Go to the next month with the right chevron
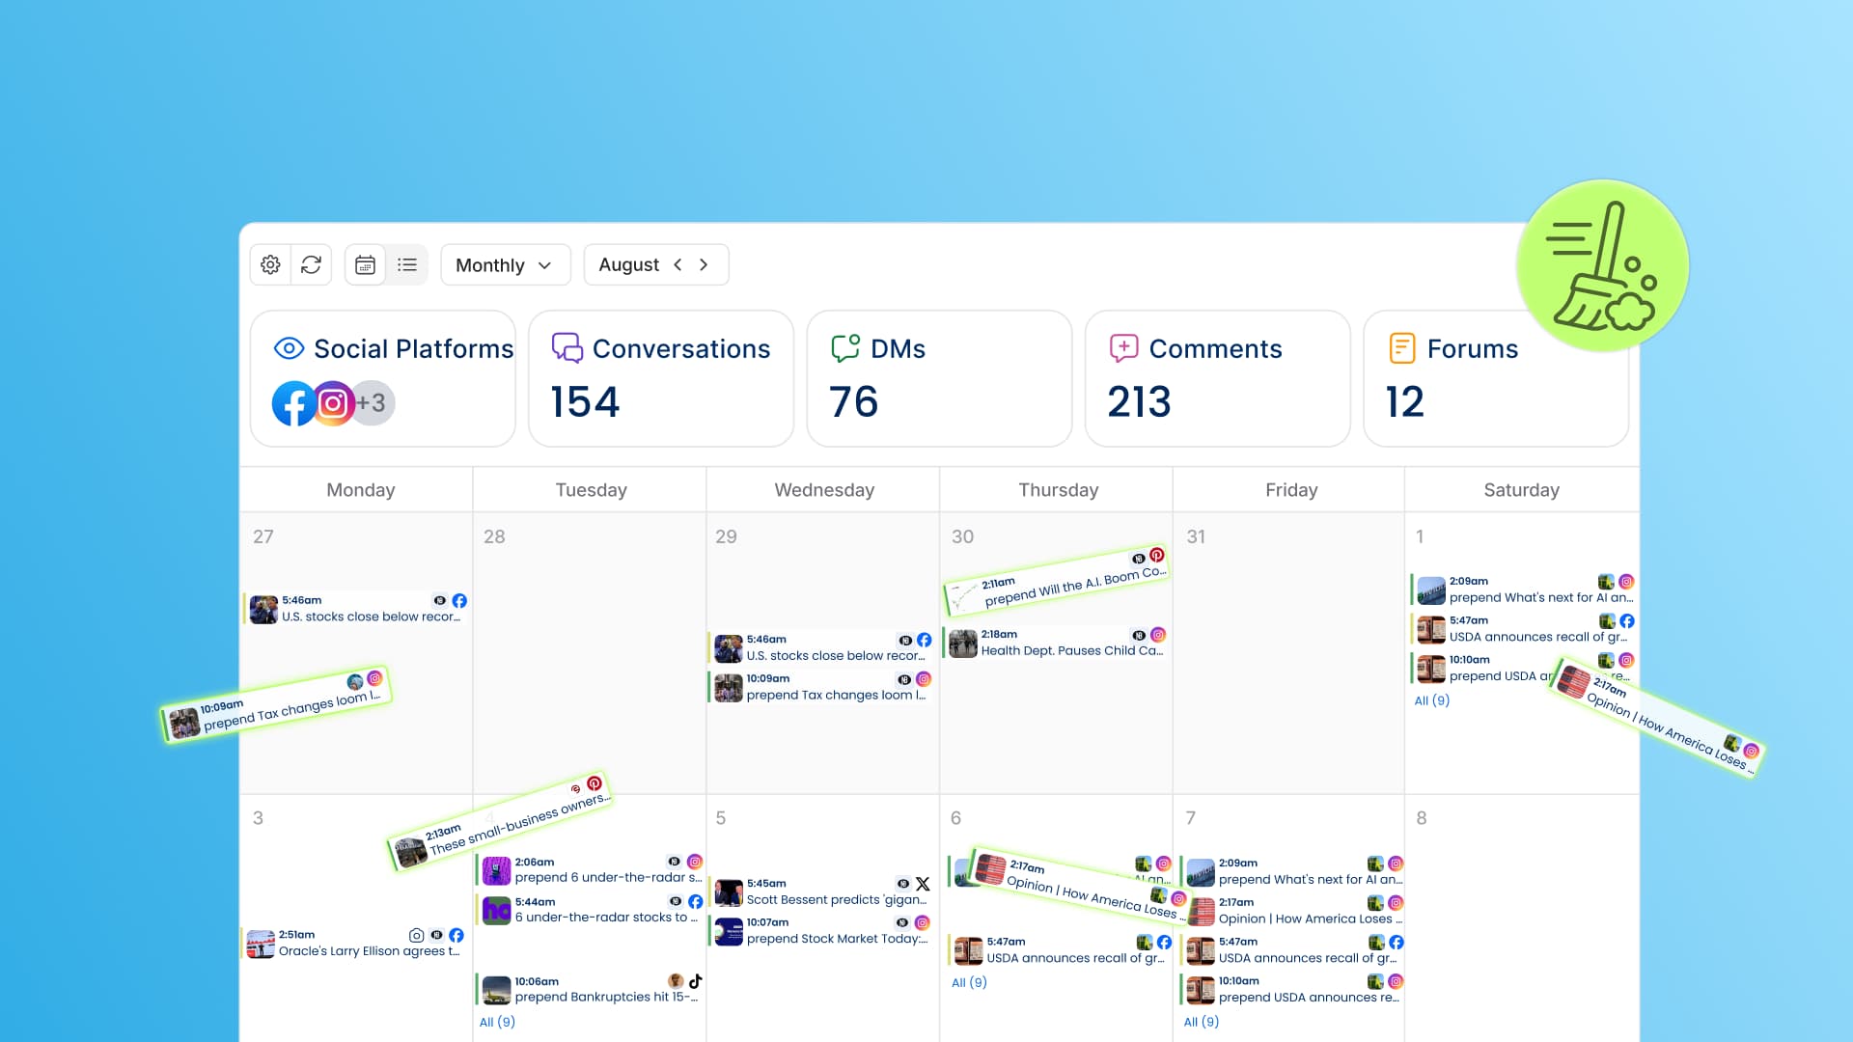1853x1042 pixels. coord(704,264)
